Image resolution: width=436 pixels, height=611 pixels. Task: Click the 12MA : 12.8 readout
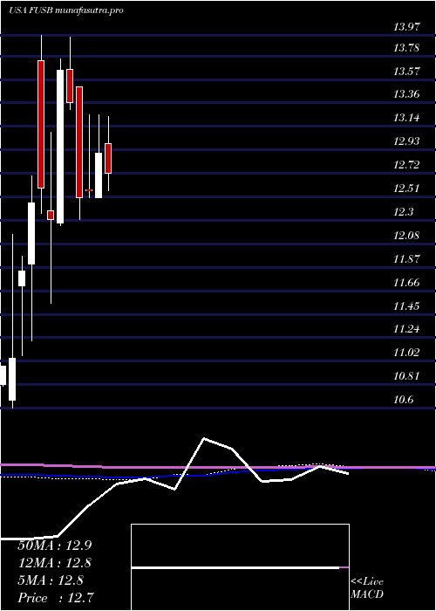coord(56,563)
